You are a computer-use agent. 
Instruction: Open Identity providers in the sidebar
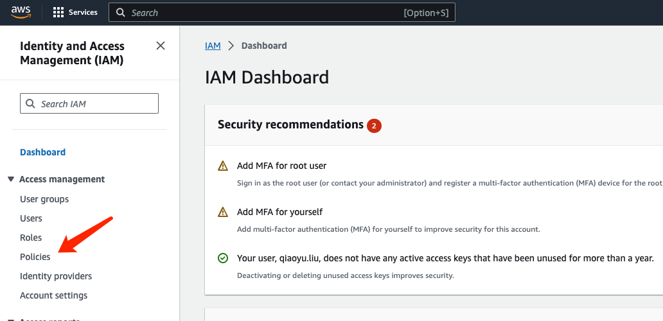point(56,276)
